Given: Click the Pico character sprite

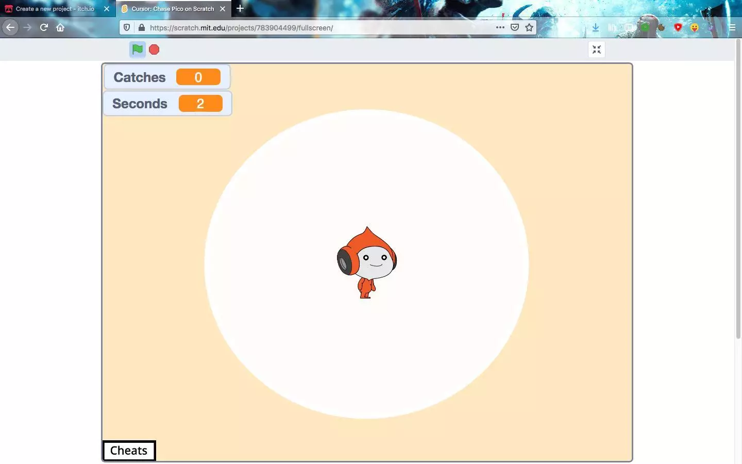Looking at the screenshot, I should tap(367, 263).
